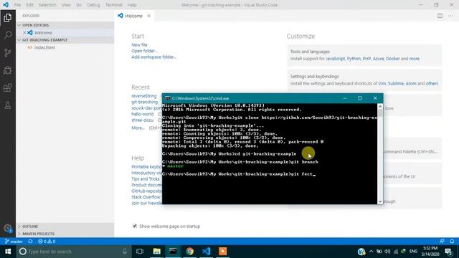Select the Welcome editor tab
Image resolution: width=459 pixels, height=258 pixels.
(x=134, y=16)
